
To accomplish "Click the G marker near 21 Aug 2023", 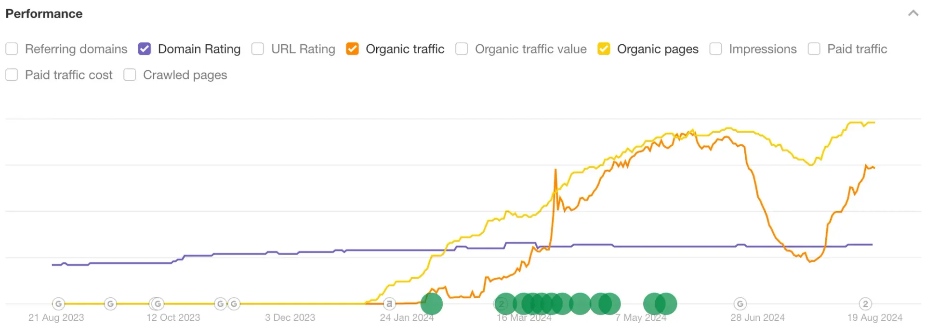I will click(58, 304).
